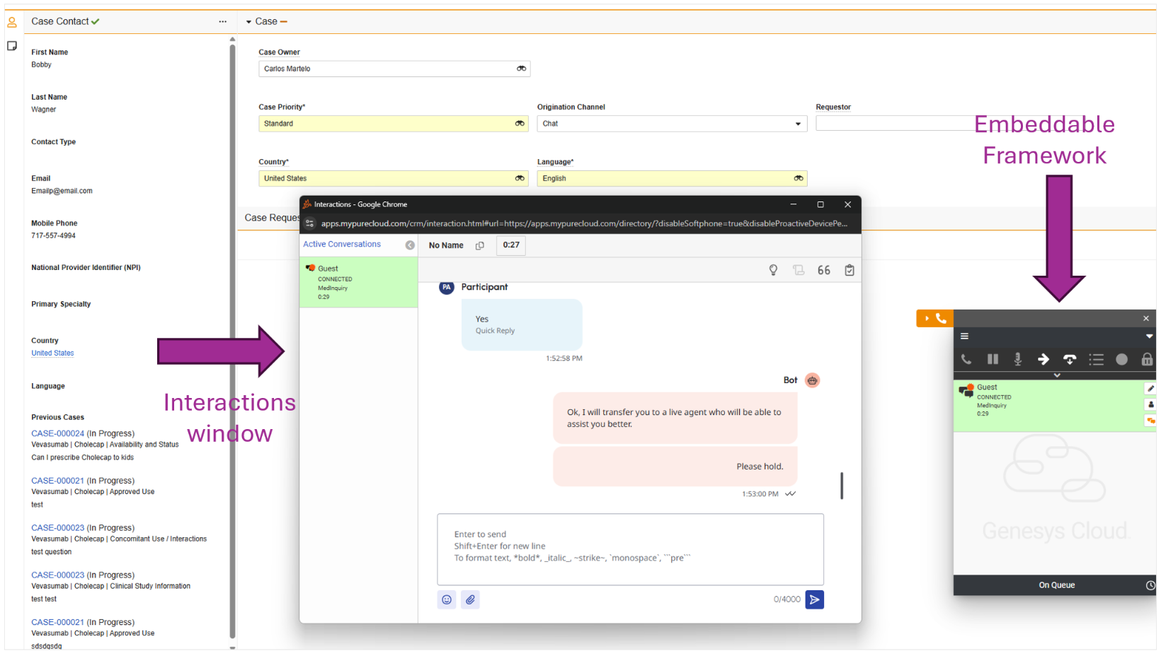This screenshot has width=1161, height=656.
Task: Open CASE-000021 Approved Use test case link
Action: (x=57, y=481)
